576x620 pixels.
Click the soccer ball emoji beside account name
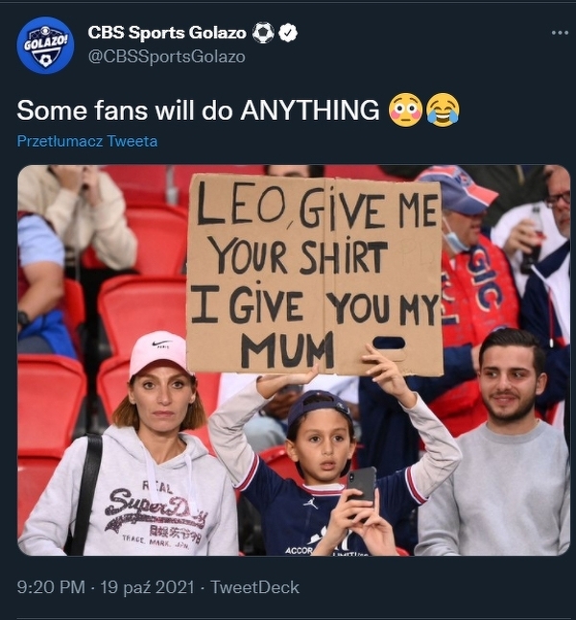tap(263, 34)
